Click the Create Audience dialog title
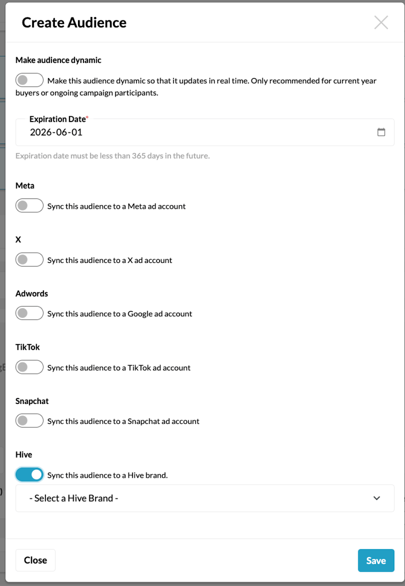The image size is (405, 586). click(74, 22)
